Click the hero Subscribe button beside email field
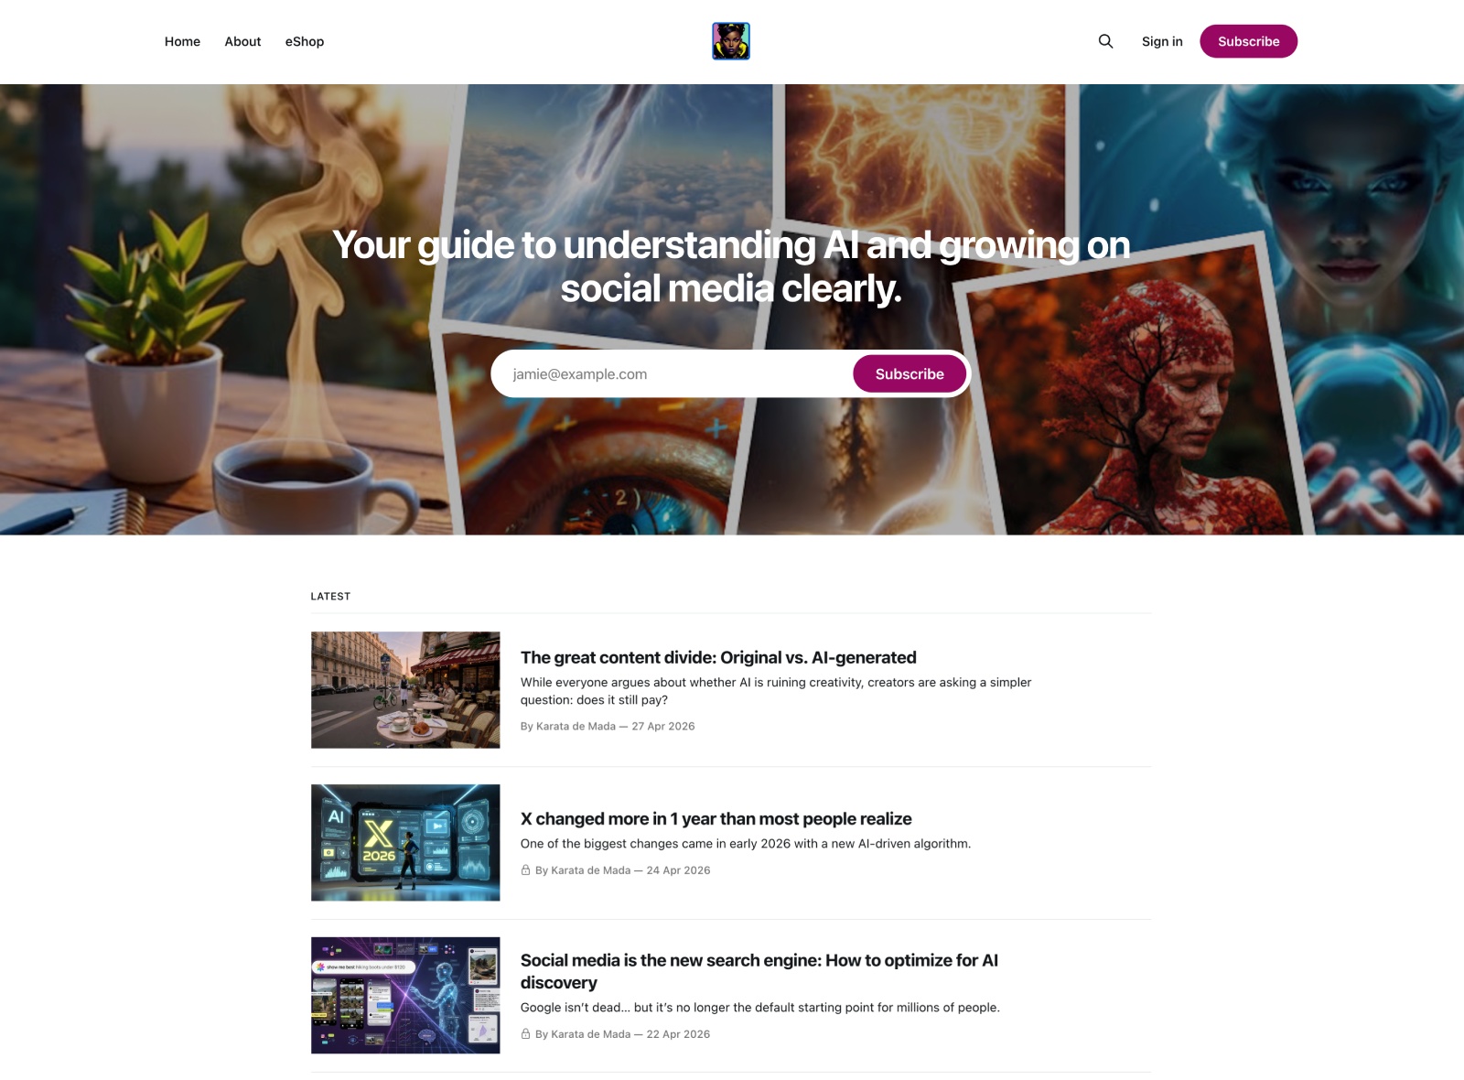 click(910, 373)
